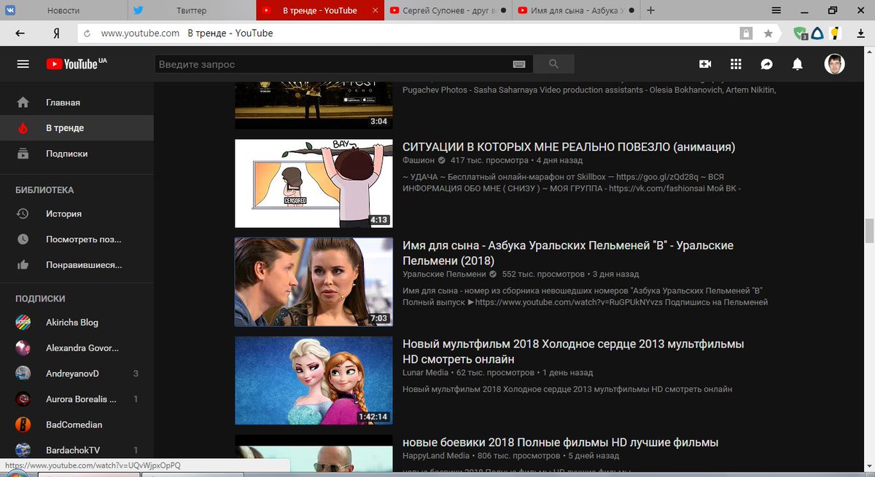Open 'новые боевики 2018 Полные фильмы' title

pos(561,443)
